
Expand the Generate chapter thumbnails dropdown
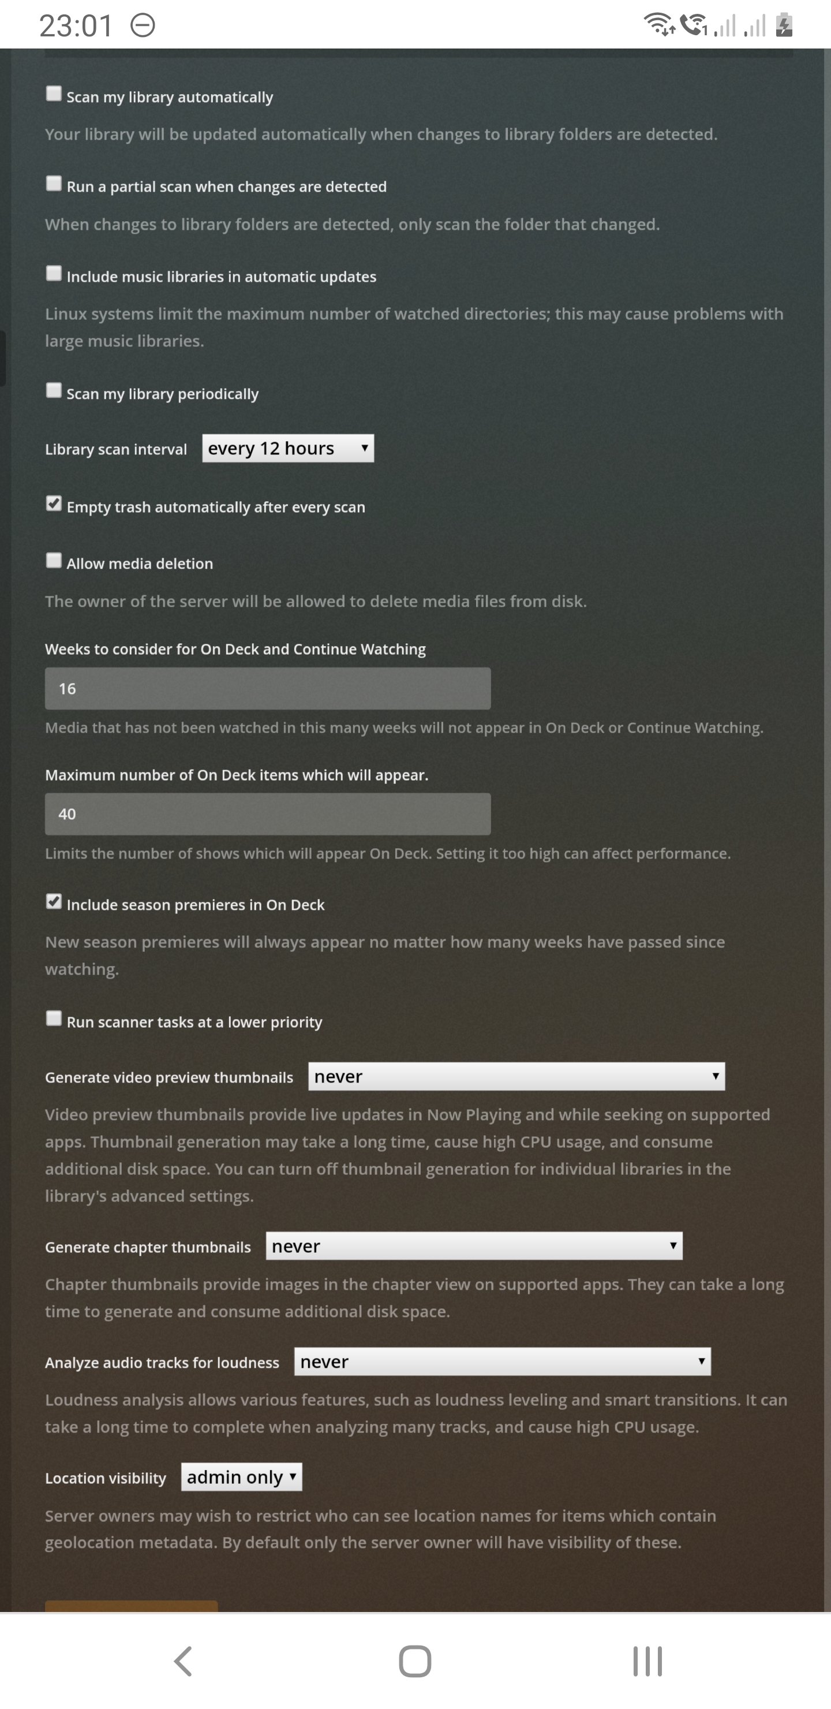pos(474,1246)
